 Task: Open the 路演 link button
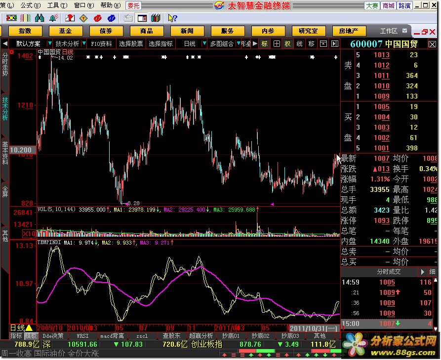[x=404, y=5]
